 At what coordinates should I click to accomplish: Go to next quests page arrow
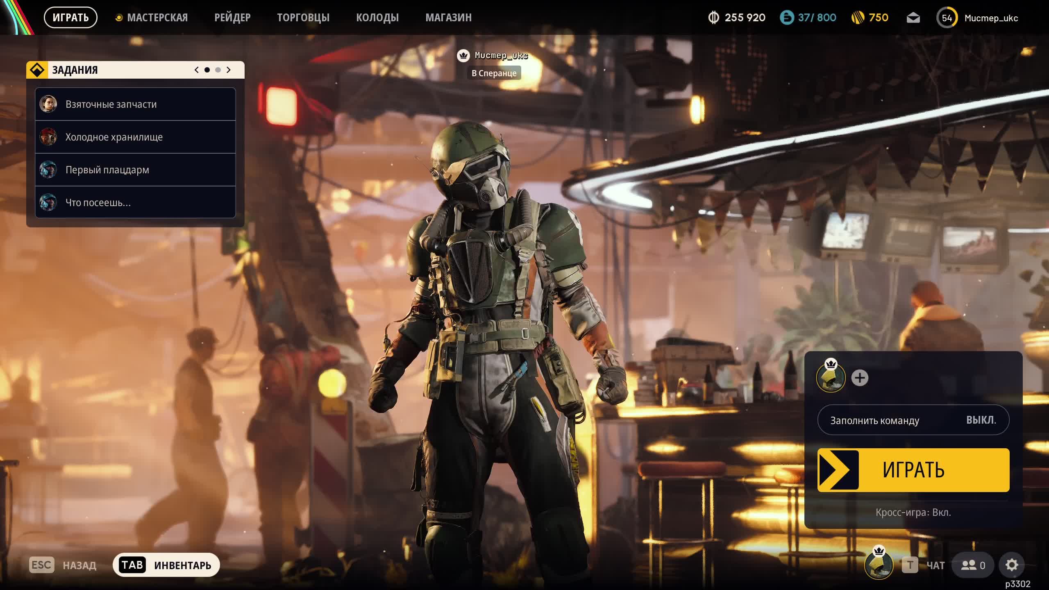click(229, 70)
